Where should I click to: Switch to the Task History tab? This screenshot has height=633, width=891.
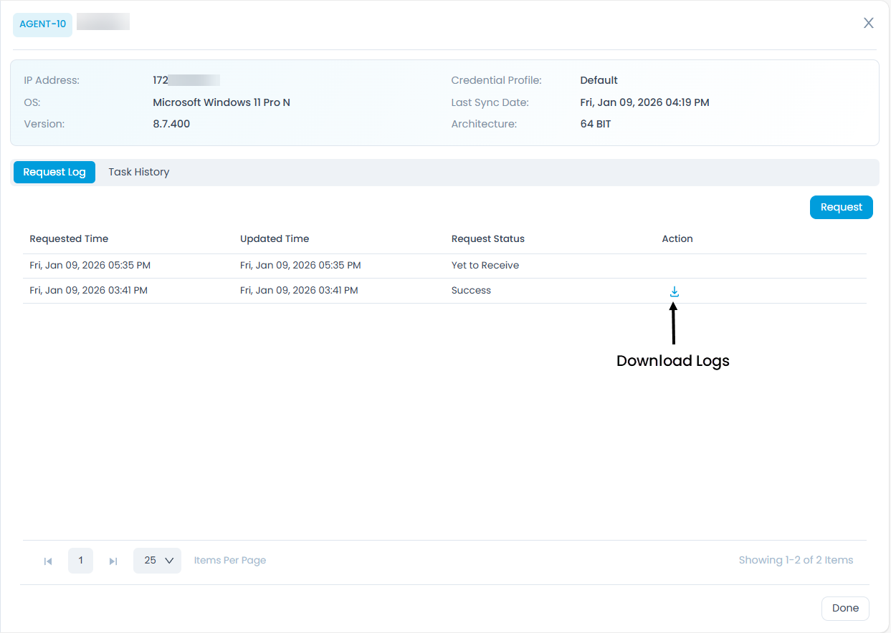click(x=138, y=172)
